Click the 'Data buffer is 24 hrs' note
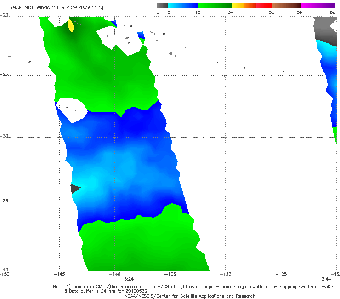The width and height of the screenshot is (340, 299). pyautogui.click(x=106, y=291)
